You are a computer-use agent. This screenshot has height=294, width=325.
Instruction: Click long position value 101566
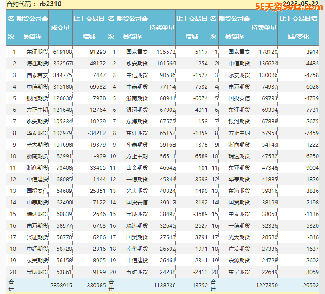[x=166, y=64]
